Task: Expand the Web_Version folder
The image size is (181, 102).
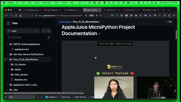Action: [8, 75]
